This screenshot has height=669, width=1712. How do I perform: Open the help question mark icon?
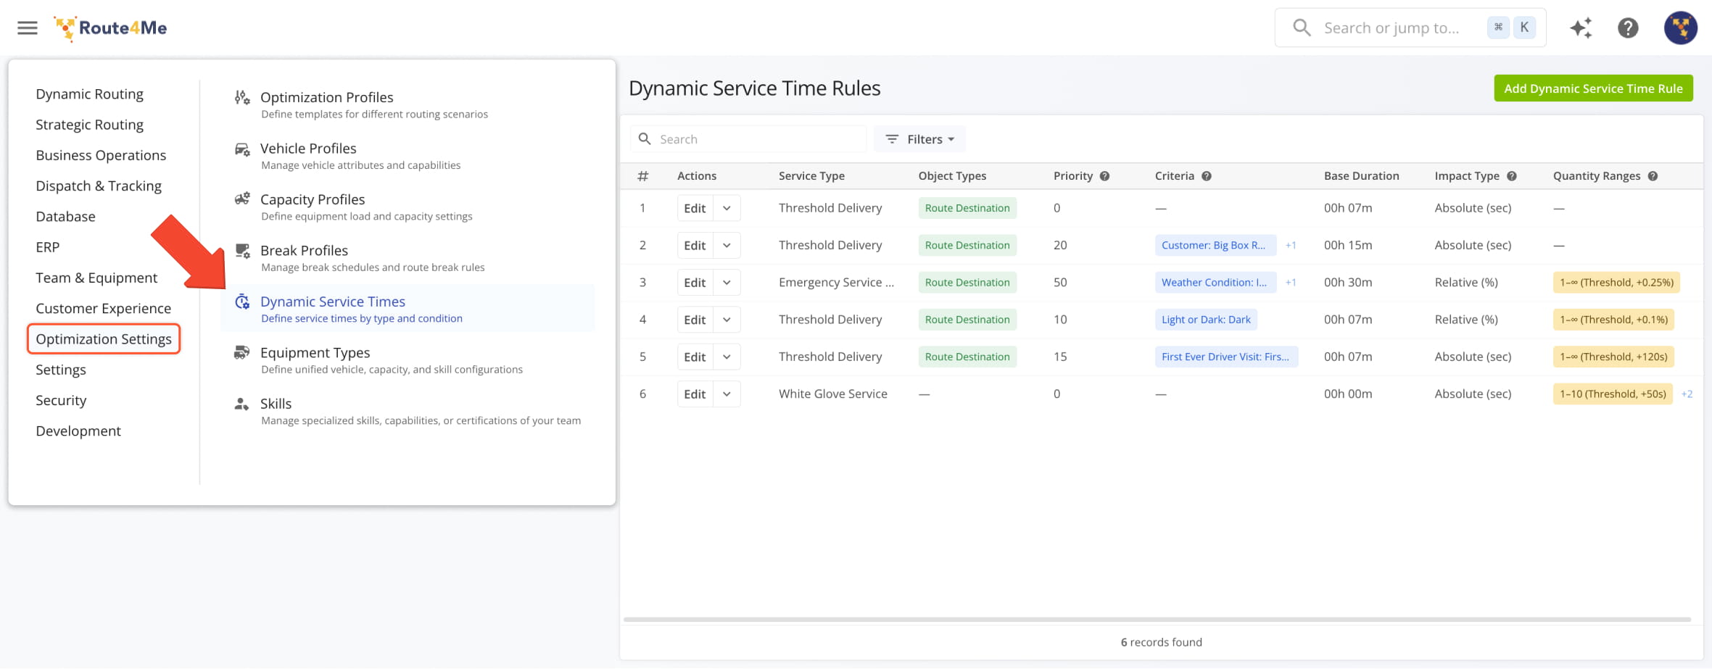pyautogui.click(x=1628, y=28)
